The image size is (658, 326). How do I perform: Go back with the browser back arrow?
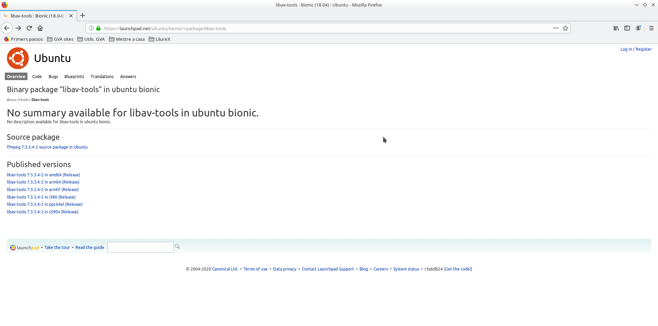[7, 28]
